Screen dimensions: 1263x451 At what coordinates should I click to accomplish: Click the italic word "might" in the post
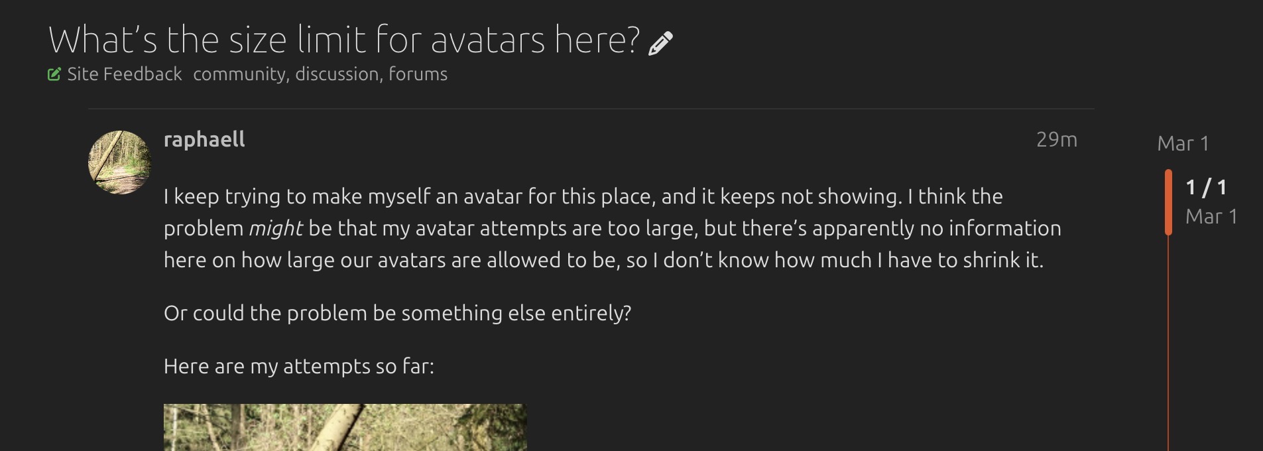(276, 229)
